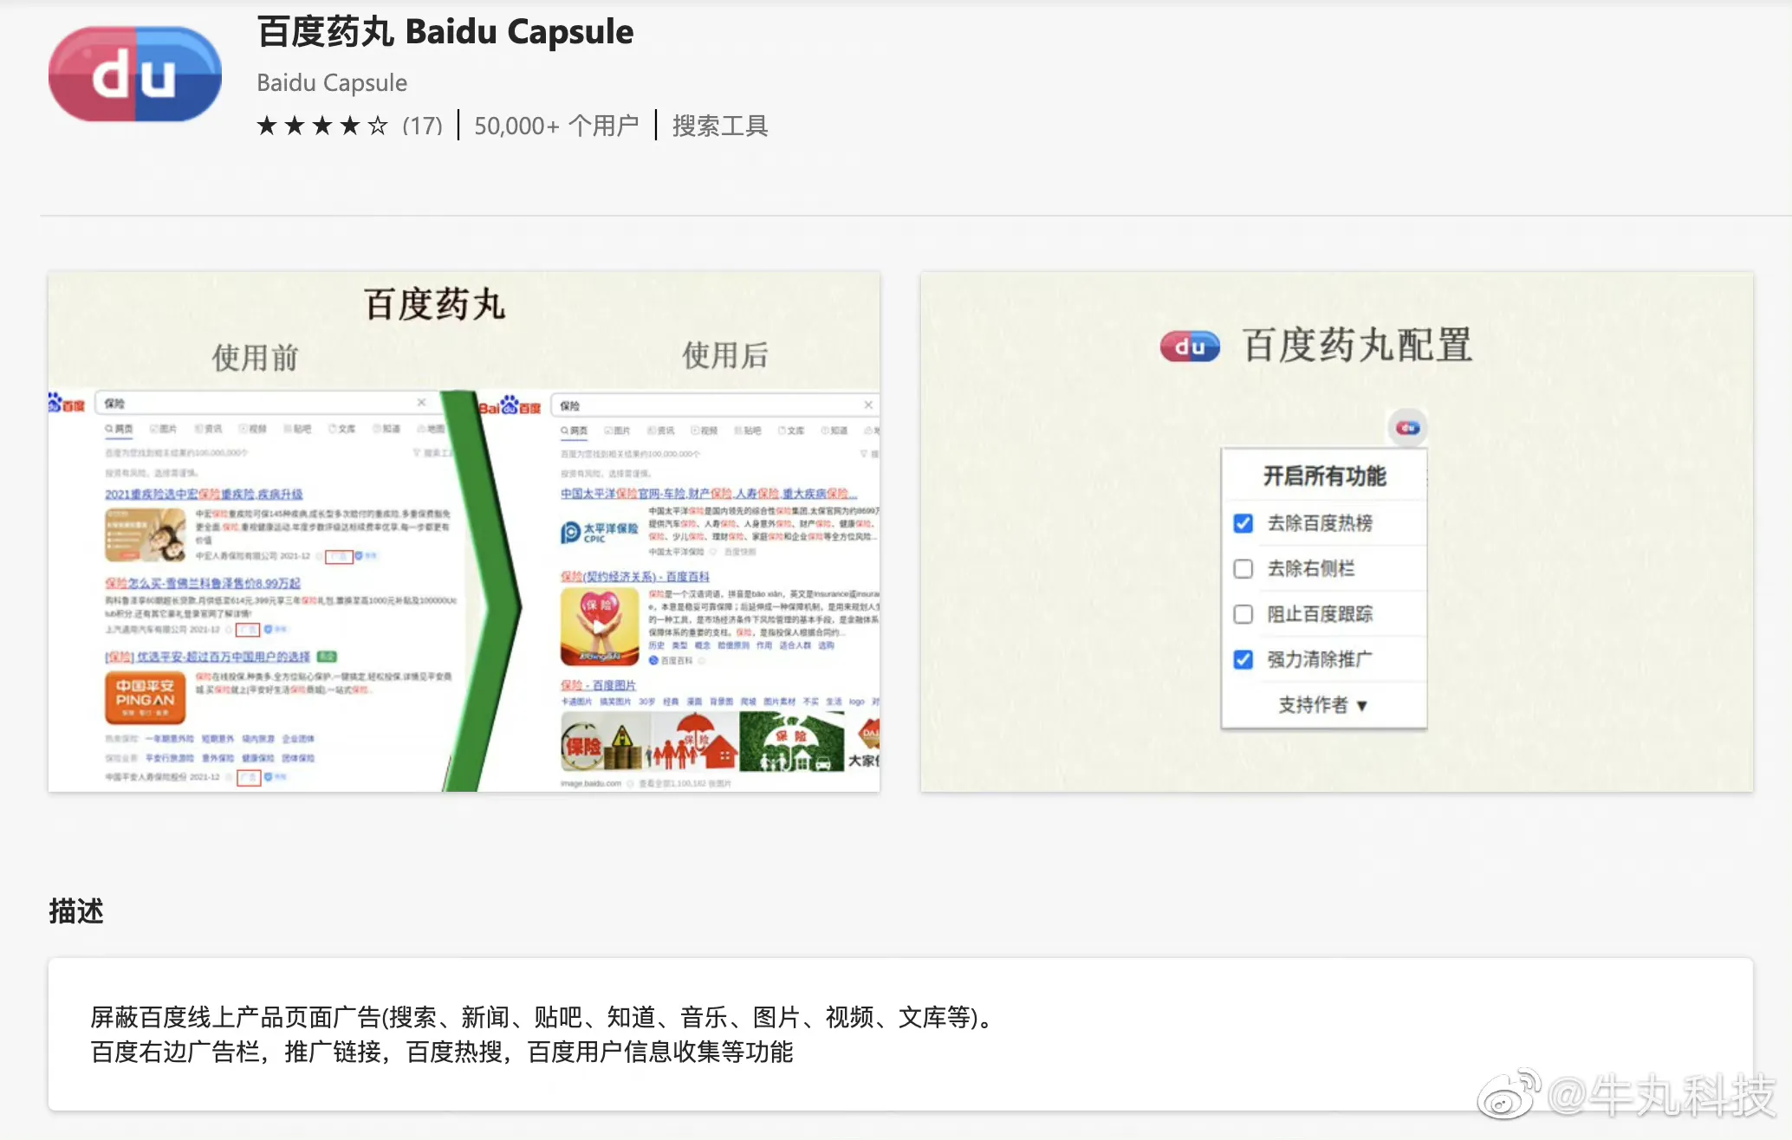
Task: Click the PING AN orange logo
Action: pos(145,696)
